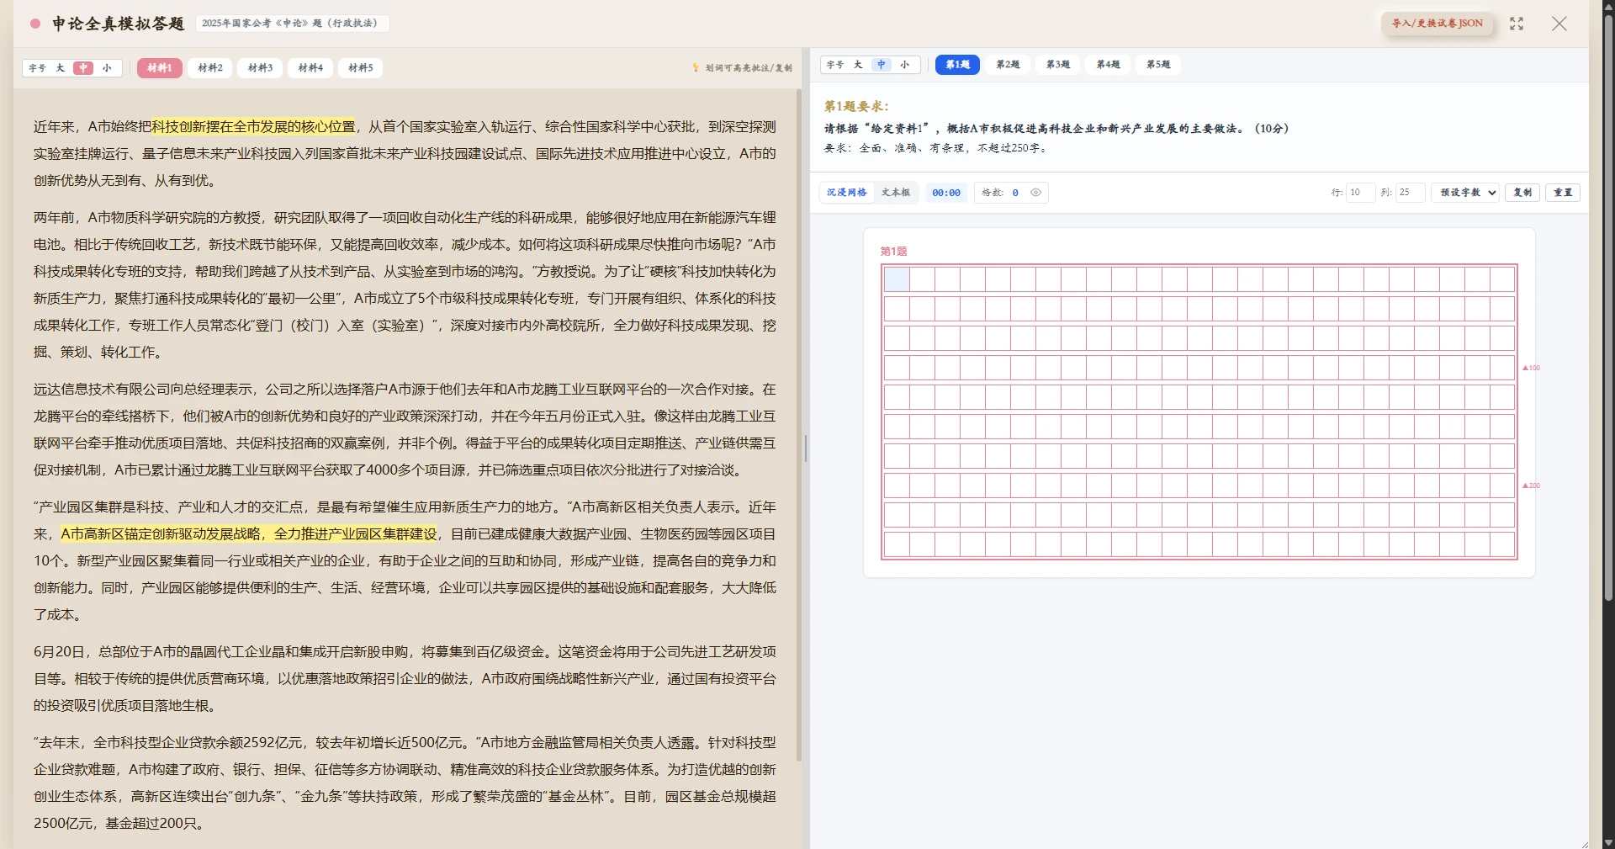Select the 第5题 tab

[x=1158, y=65]
